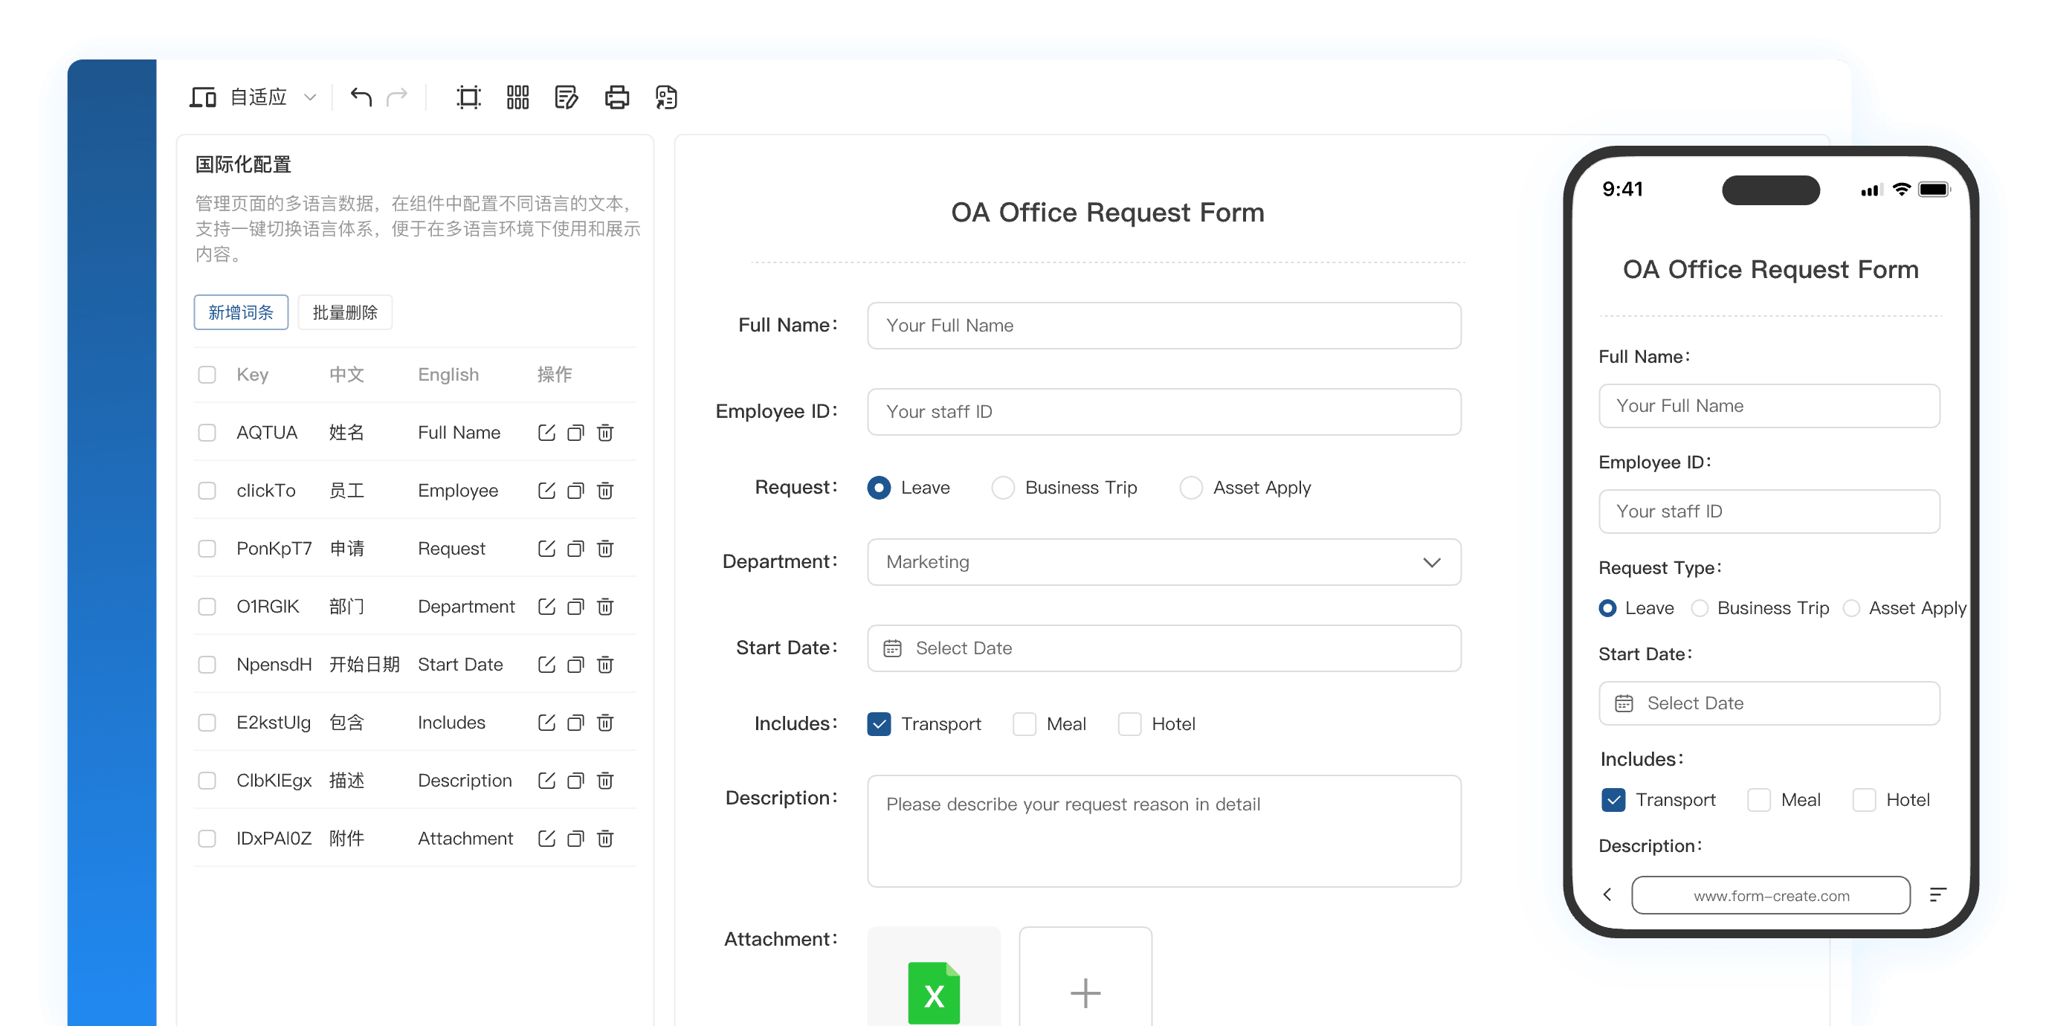Click the phone browser back arrow
Image resolution: width=2046 pixels, height=1026 pixels.
[1607, 894]
